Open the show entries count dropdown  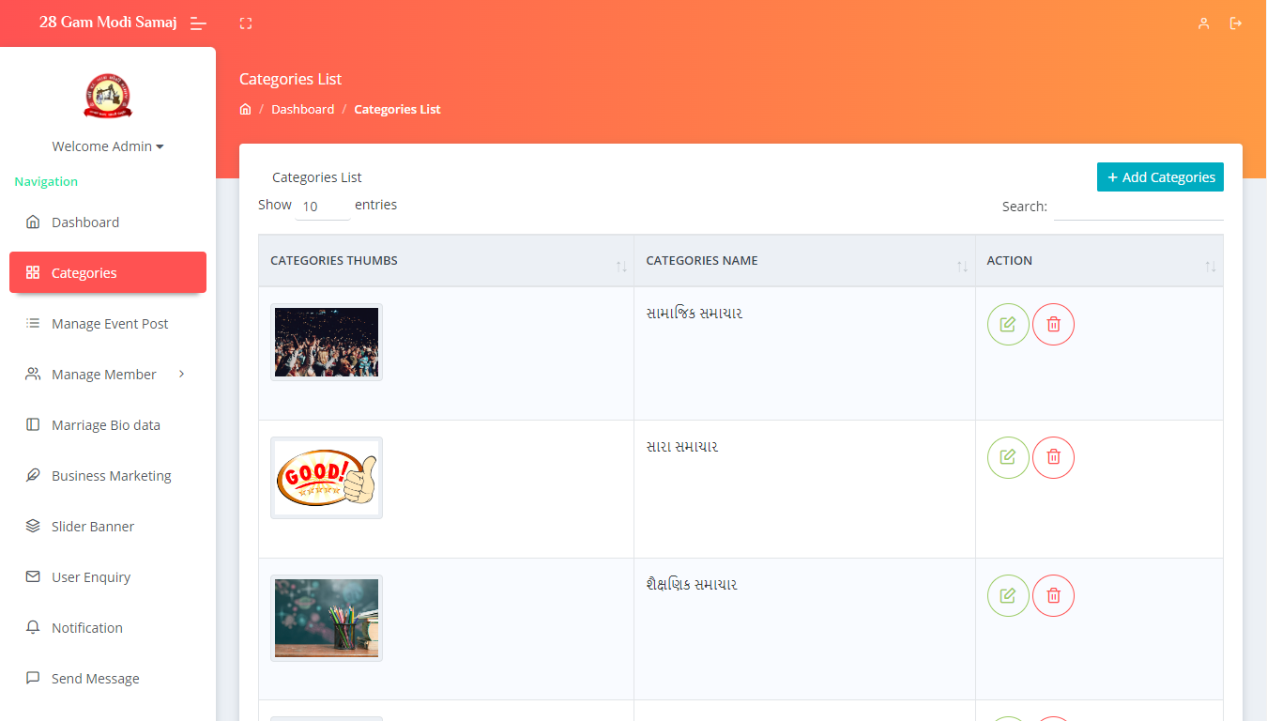pos(322,207)
